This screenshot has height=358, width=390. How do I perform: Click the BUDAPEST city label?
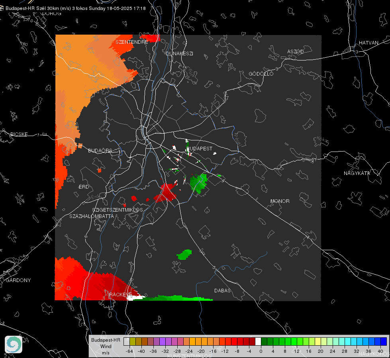[199, 148]
